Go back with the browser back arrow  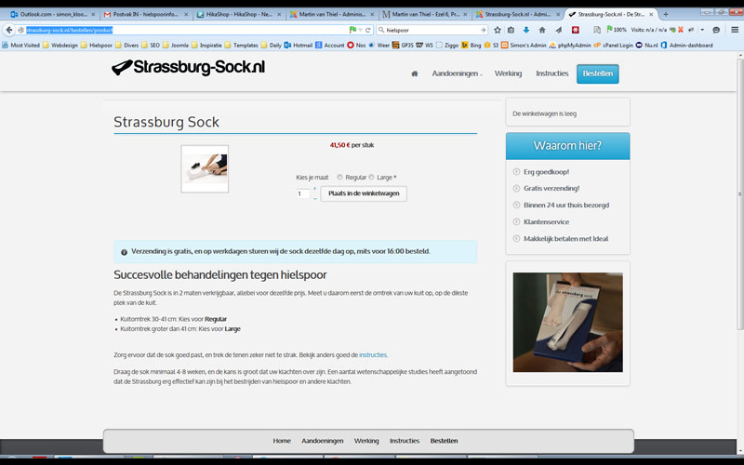pyautogui.click(x=9, y=30)
